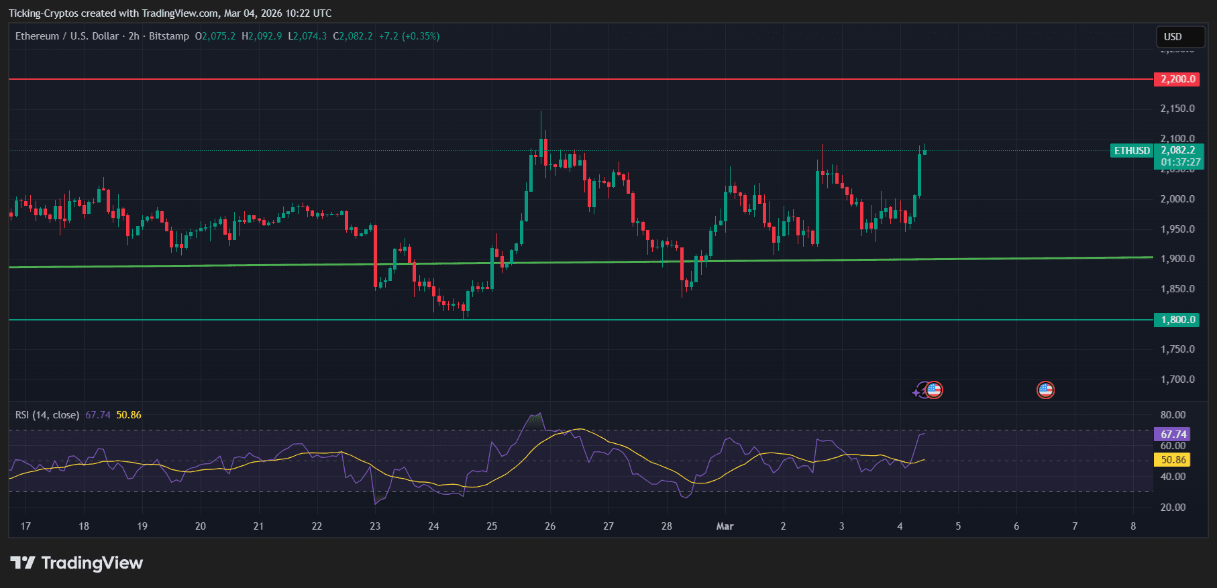The image size is (1217, 588).
Task: Click the 26 date label on time axis
Action: coord(550,526)
